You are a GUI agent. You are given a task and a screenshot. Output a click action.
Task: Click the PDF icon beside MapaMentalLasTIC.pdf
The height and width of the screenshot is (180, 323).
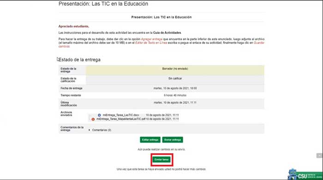[x=93, y=119]
